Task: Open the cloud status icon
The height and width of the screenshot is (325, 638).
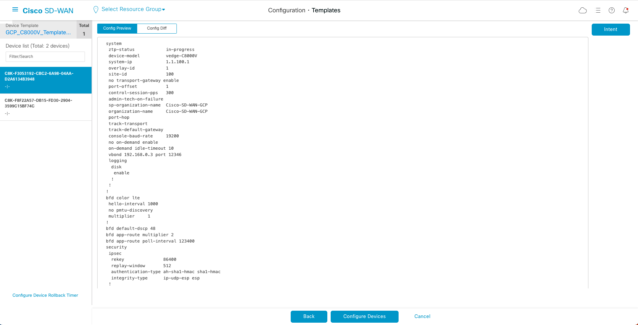Action: coord(583,10)
